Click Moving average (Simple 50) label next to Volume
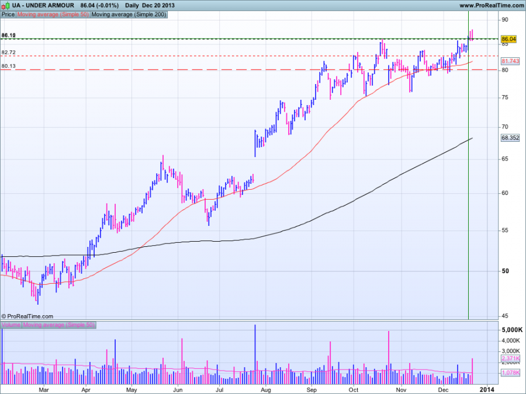 click(58, 325)
